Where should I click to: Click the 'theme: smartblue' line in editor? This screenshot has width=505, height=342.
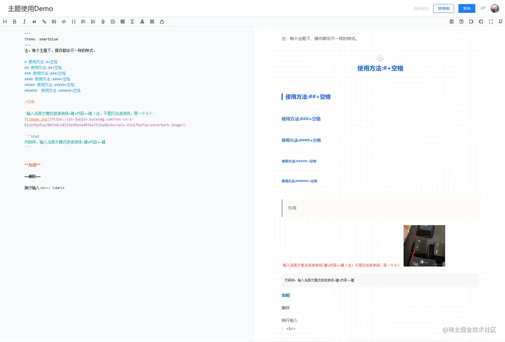click(41, 39)
